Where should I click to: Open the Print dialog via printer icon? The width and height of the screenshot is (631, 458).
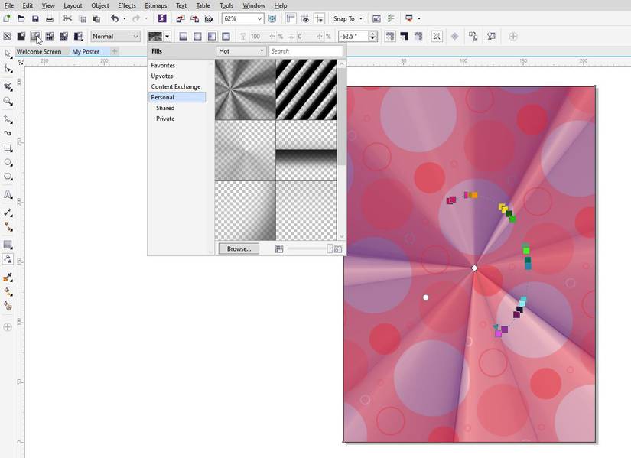(x=50, y=18)
